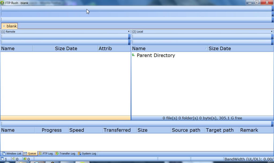The width and height of the screenshot is (274, 163).
Task: Open the Transfer Log tab
Action: click(65, 154)
